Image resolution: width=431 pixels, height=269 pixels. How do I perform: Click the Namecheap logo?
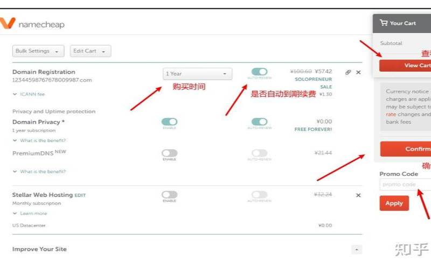tap(32, 24)
